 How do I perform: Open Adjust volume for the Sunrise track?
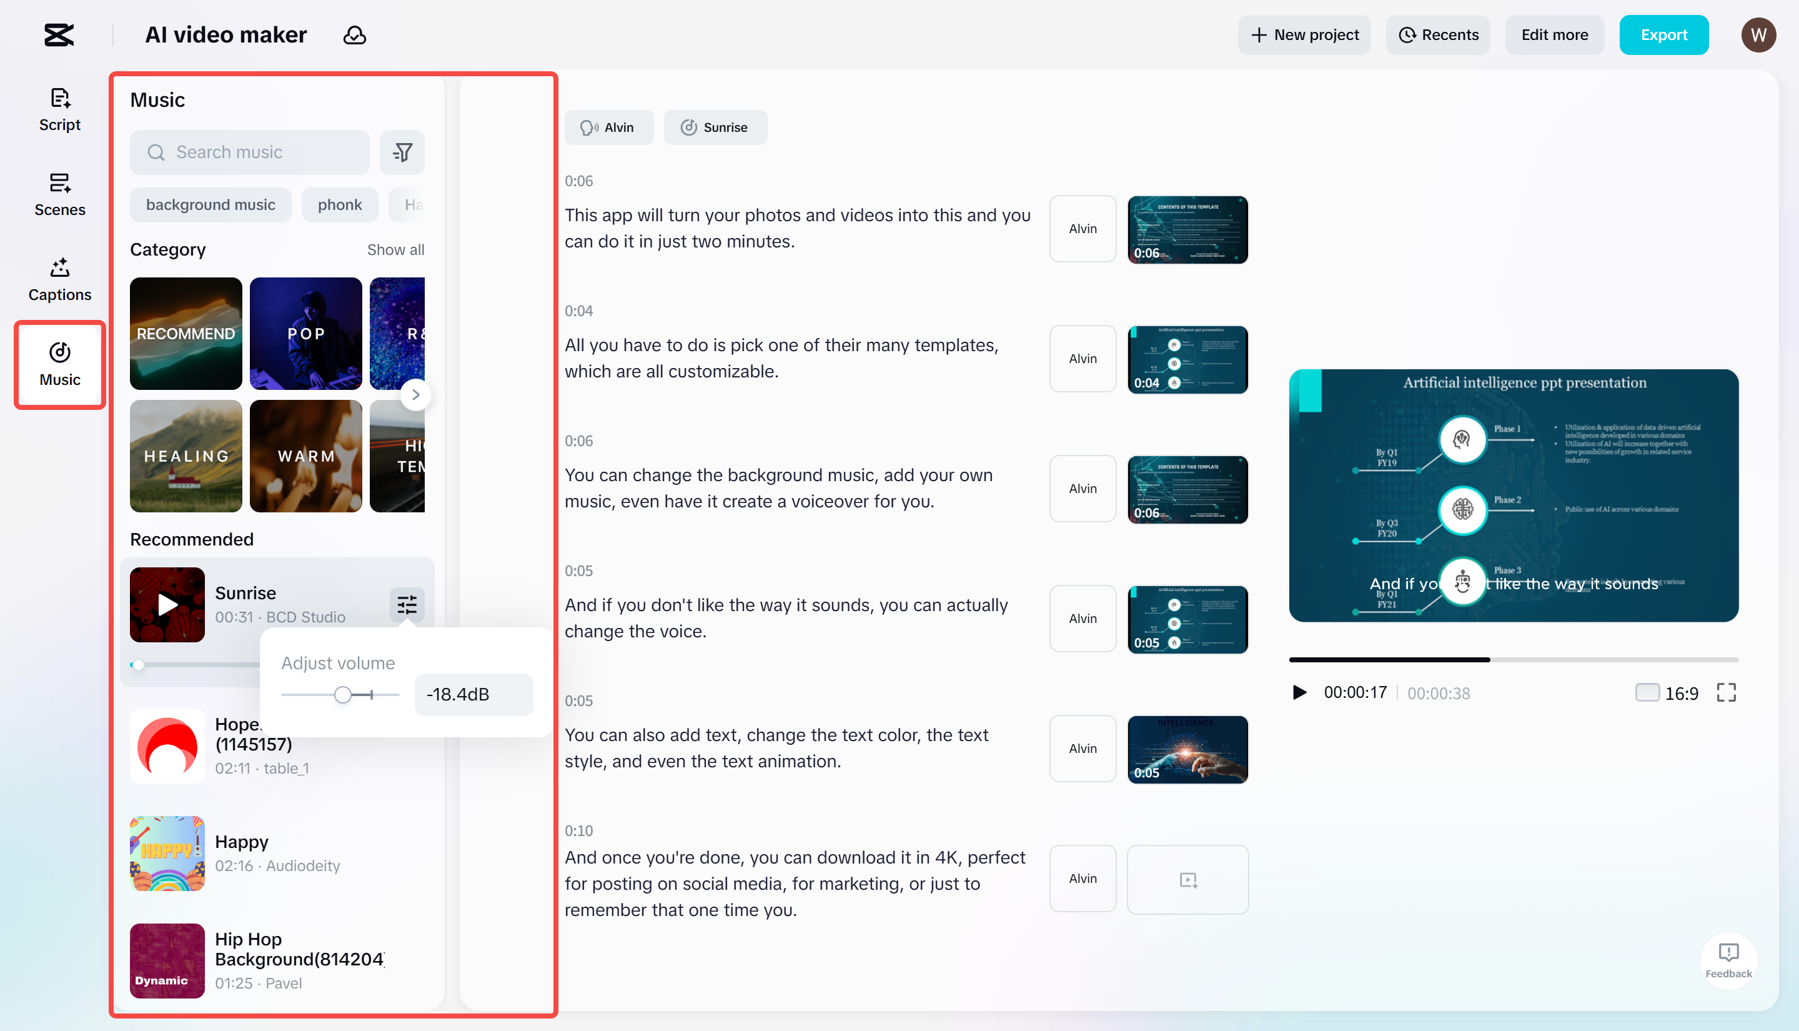(x=407, y=605)
